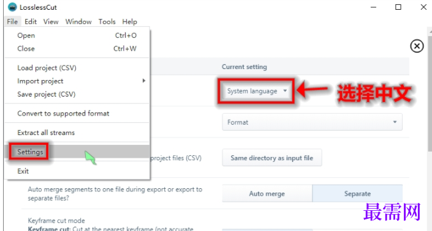Image resolution: width=432 pixels, height=231 pixels.
Task: Open the Help menu
Action: pos(129,22)
